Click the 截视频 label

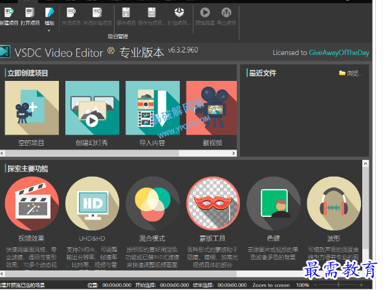point(212,143)
